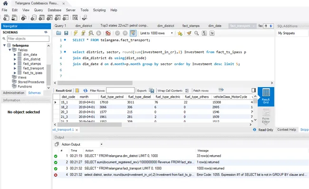The height and width of the screenshot is (189, 309).
Task: Click the commit transaction checkmark icon
Action: coord(117,33)
